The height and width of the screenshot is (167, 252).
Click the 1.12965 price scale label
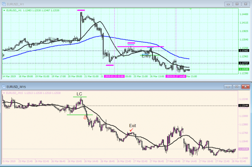coord(244,56)
